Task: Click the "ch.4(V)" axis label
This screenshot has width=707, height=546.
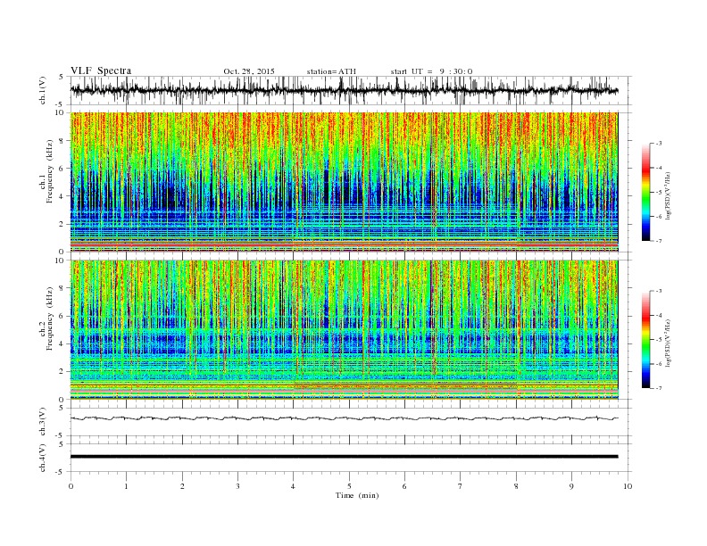Action: click(43, 458)
